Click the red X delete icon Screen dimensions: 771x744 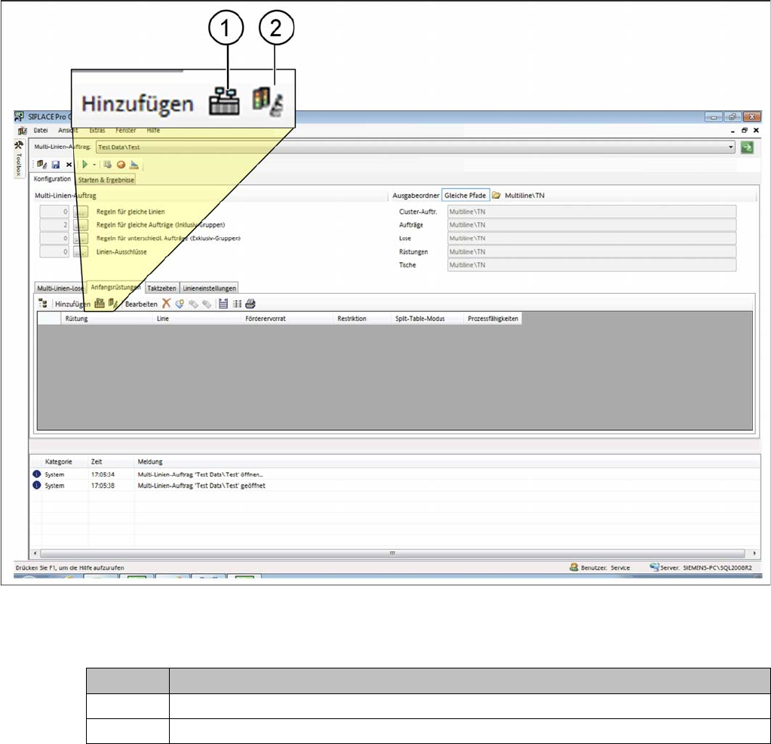166,304
